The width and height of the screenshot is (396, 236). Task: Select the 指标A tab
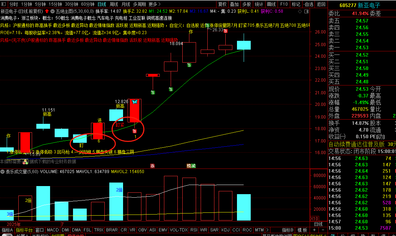[x=7, y=230]
